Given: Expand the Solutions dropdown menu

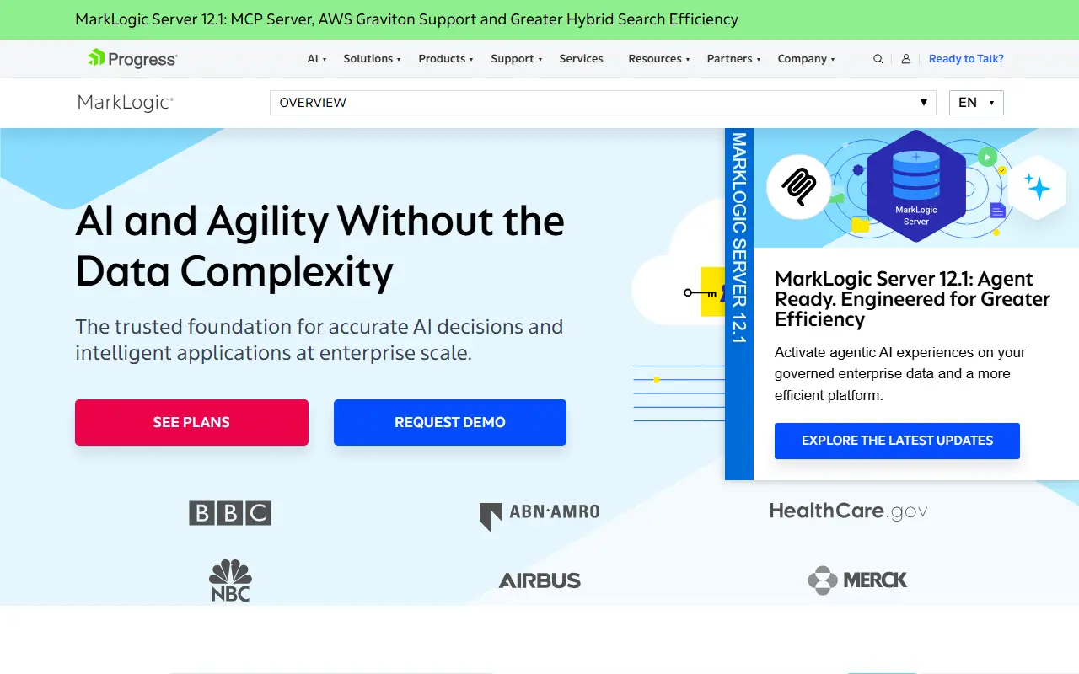Looking at the screenshot, I should coord(372,59).
